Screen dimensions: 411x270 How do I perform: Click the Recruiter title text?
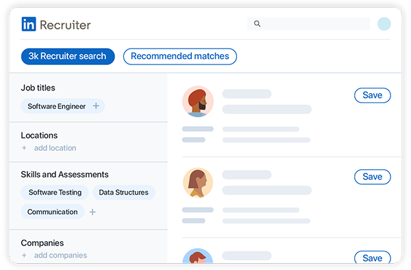(x=65, y=25)
